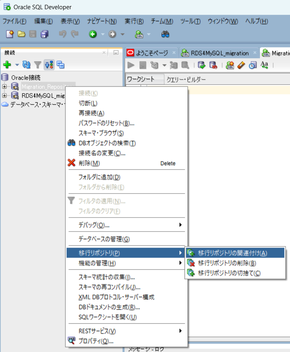290x352 pixels.
Task: Switch to the RDS4MySQL_migration tab
Action: pos(220,53)
